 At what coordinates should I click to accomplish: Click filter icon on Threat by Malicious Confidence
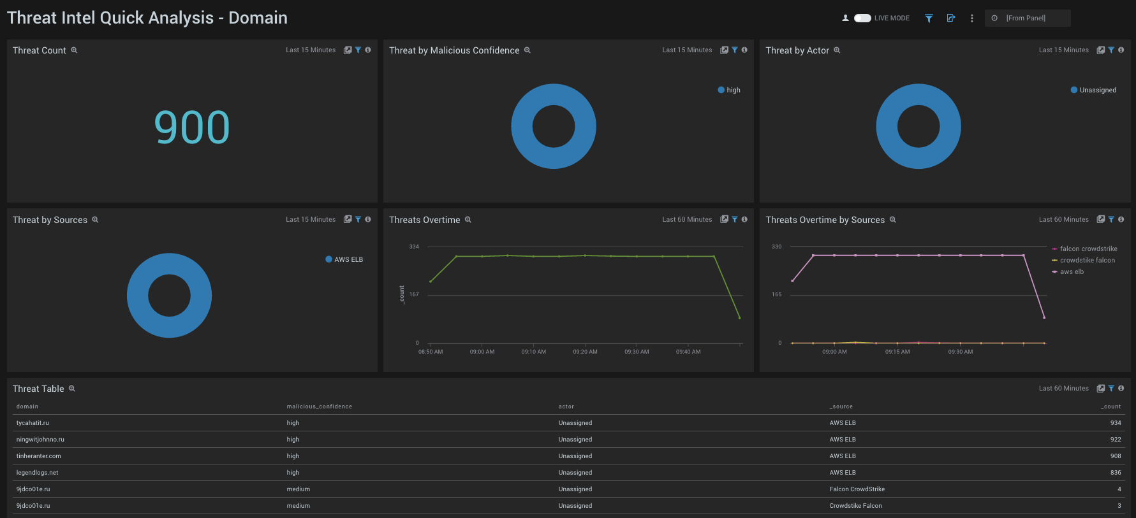[x=735, y=50]
